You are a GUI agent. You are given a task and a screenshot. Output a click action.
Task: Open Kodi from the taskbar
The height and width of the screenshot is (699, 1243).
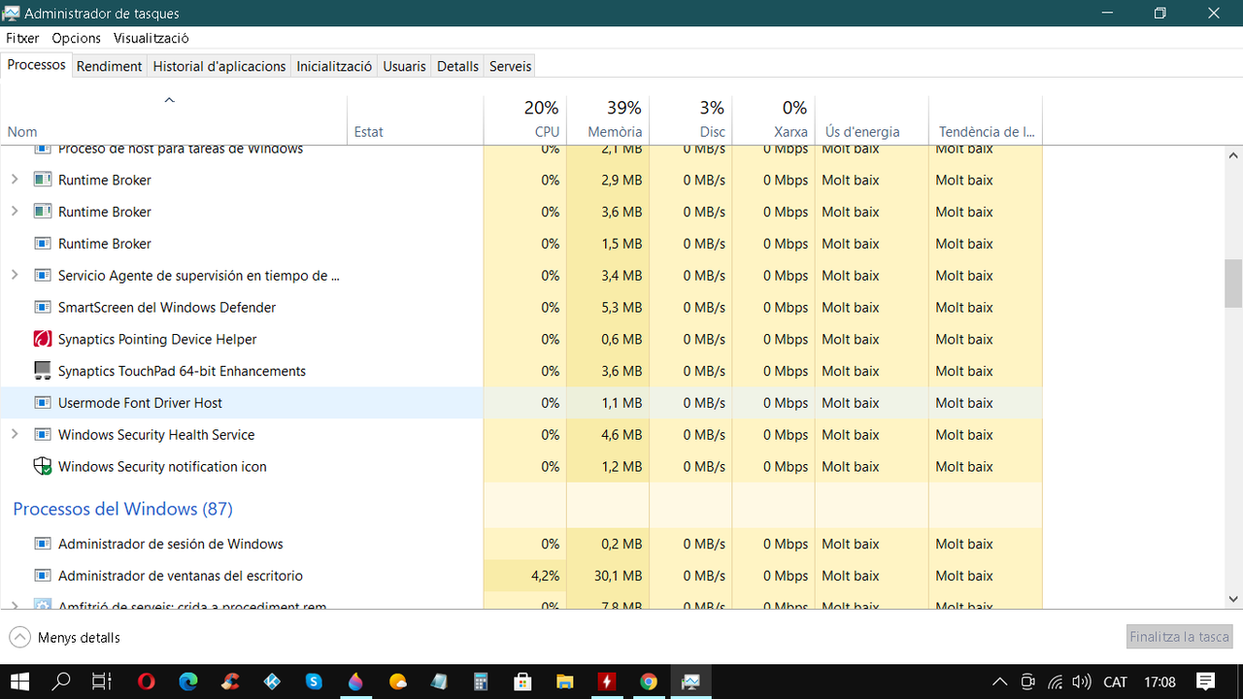click(x=272, y=682)
